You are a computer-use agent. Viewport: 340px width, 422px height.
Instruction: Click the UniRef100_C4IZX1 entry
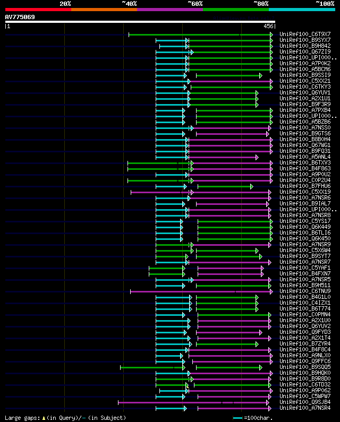(x=305, y=303)
